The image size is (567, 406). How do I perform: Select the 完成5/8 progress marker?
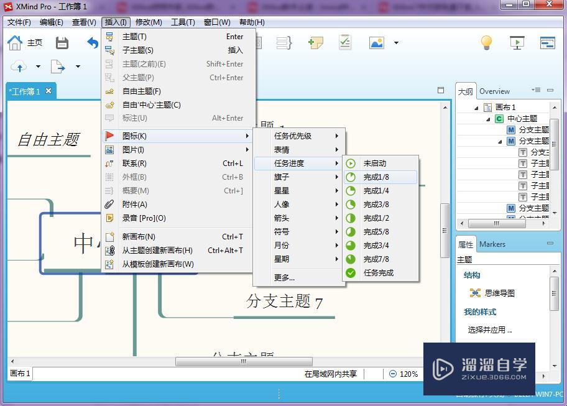[381, 232]
